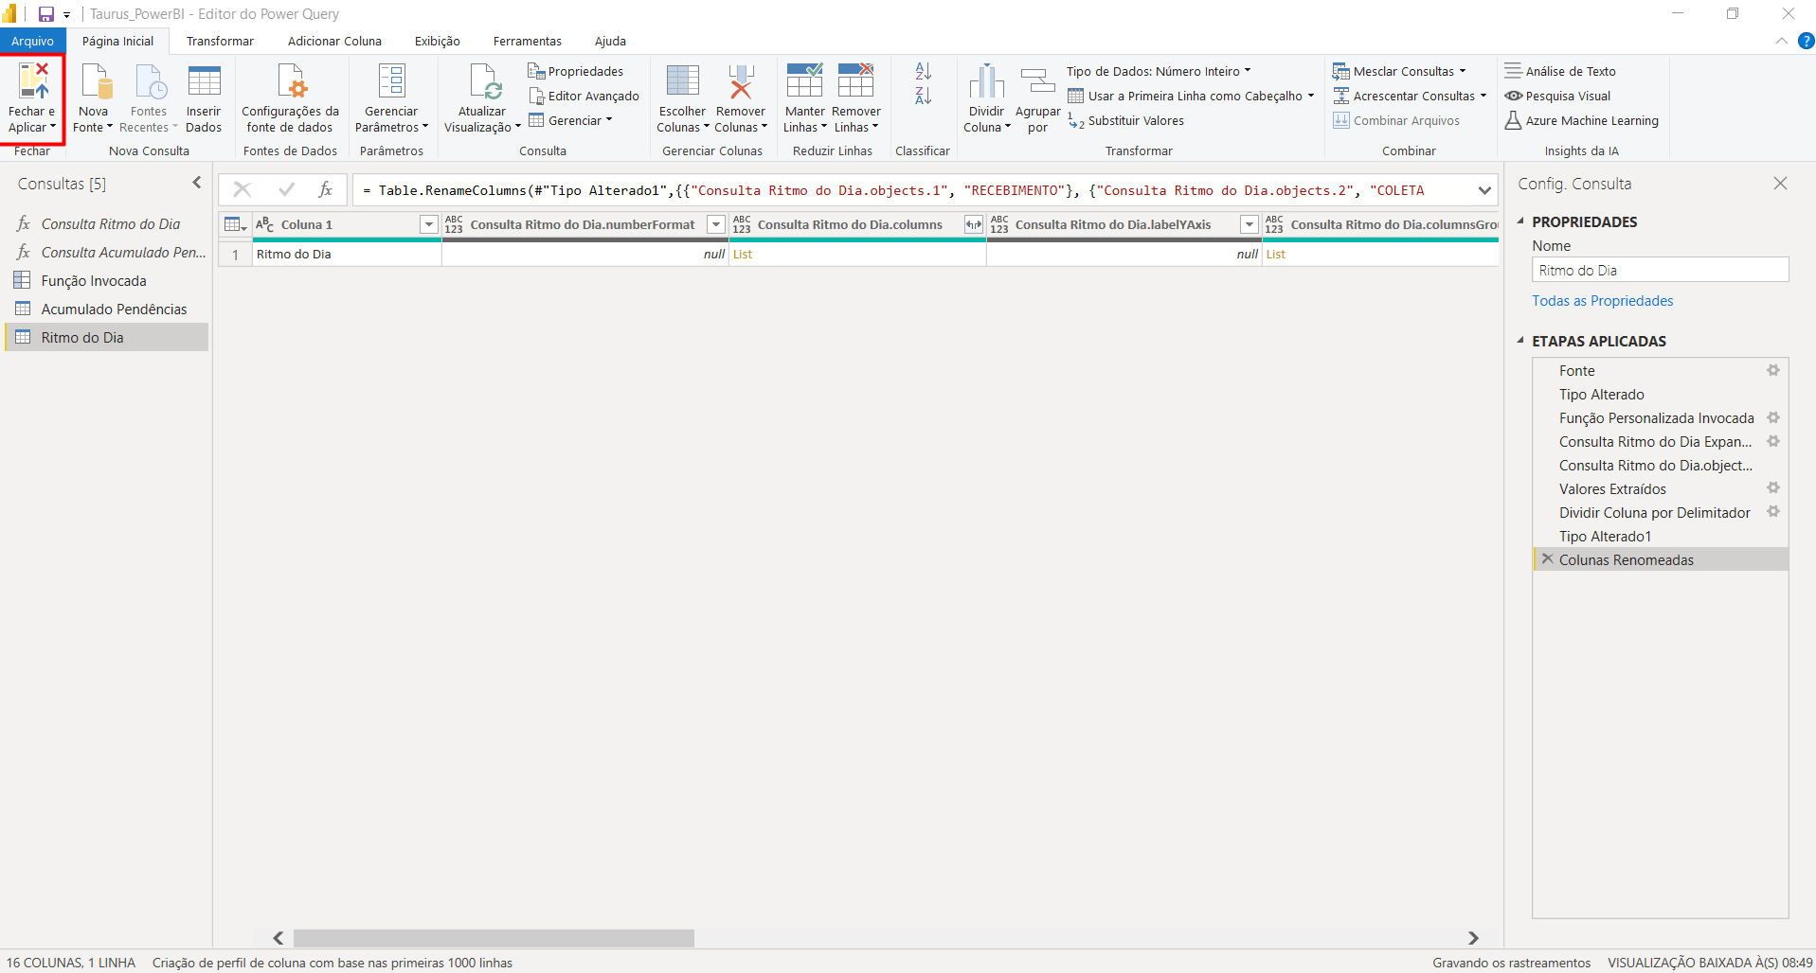Image resolution: width=1816 pixels, height=973 pixels.
Task: Click Escolher Colunas icon
Action: (683, 81)
